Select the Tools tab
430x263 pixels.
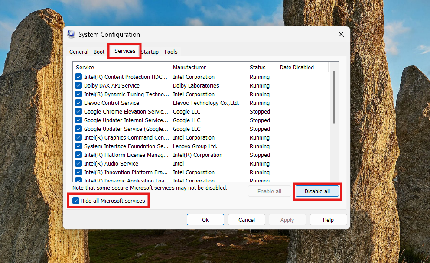coord(170,51)
